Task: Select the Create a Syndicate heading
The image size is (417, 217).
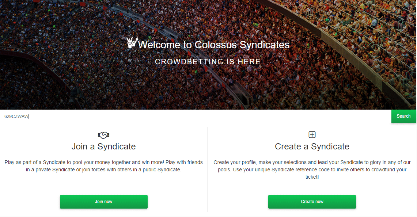Action: coord(312,146)
